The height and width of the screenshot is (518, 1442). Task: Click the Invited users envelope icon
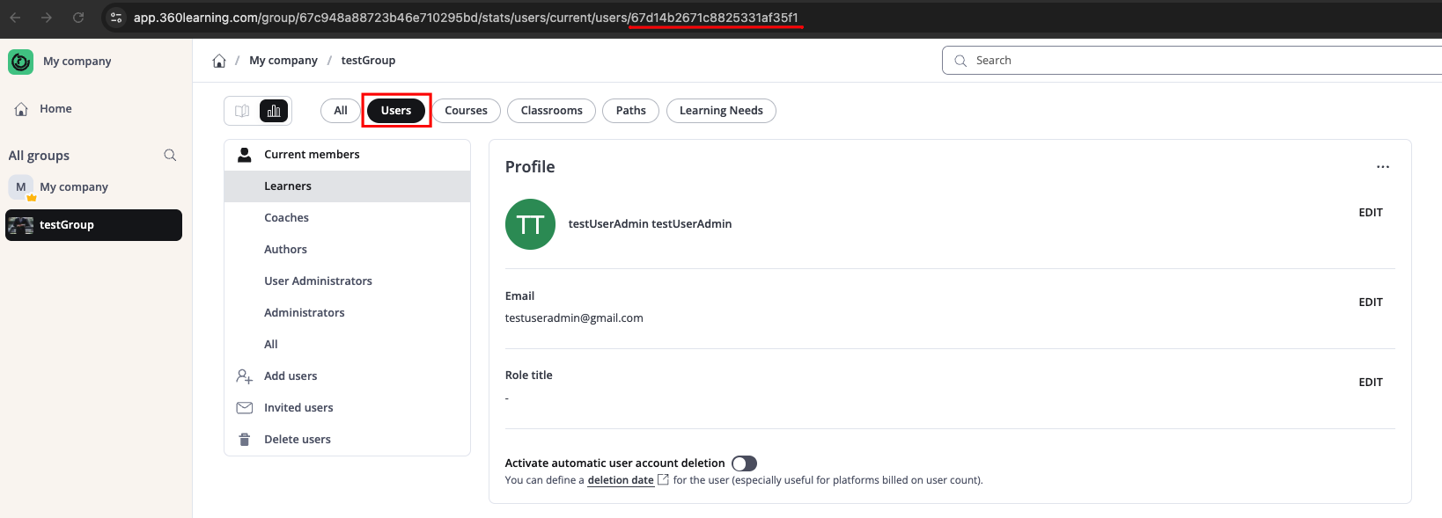pyautogui.click(x=245, y=408)
